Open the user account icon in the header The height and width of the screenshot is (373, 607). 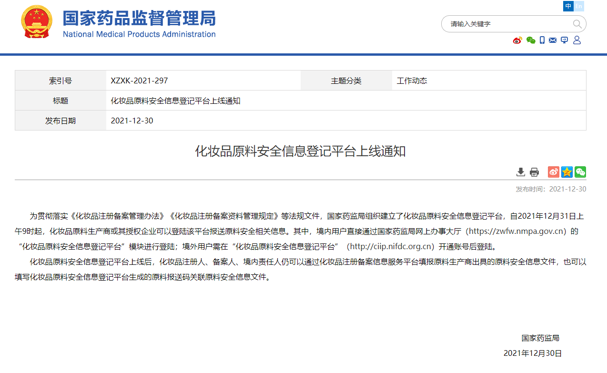pyautogui.click(x=577, y=40)
